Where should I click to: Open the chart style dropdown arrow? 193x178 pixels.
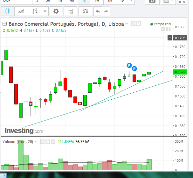(x=45, y=11)
